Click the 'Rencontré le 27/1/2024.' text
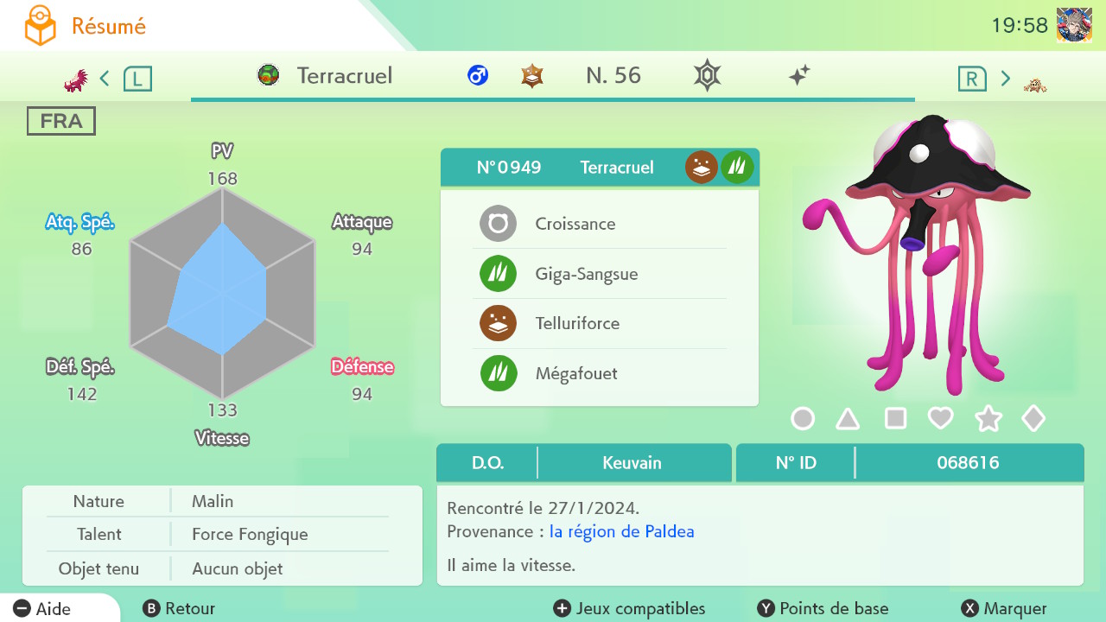The image size is (1106, 622). coord(543,508)
